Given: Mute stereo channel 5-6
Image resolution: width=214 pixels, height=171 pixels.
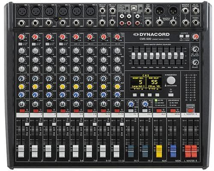Looking at the screenshot, I should [x=76, y=111].
